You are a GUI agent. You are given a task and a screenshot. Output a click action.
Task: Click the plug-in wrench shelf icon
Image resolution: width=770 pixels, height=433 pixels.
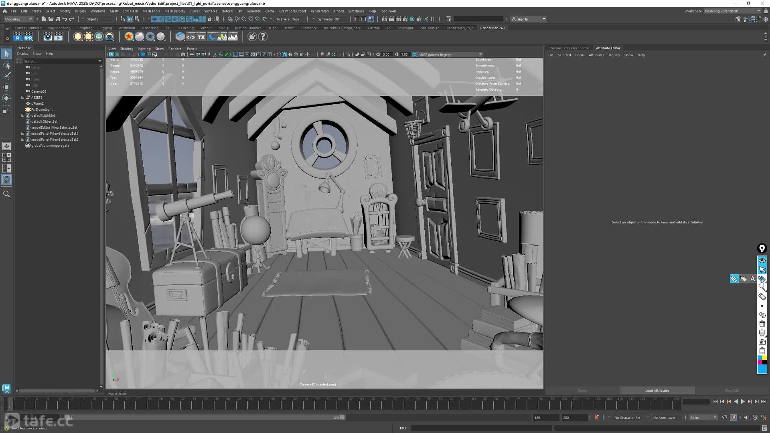252,37
